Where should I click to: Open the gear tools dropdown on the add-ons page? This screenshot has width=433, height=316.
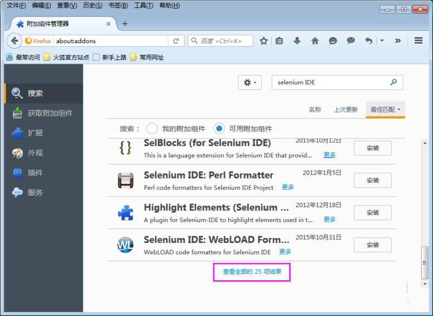[x=249, y=82]
